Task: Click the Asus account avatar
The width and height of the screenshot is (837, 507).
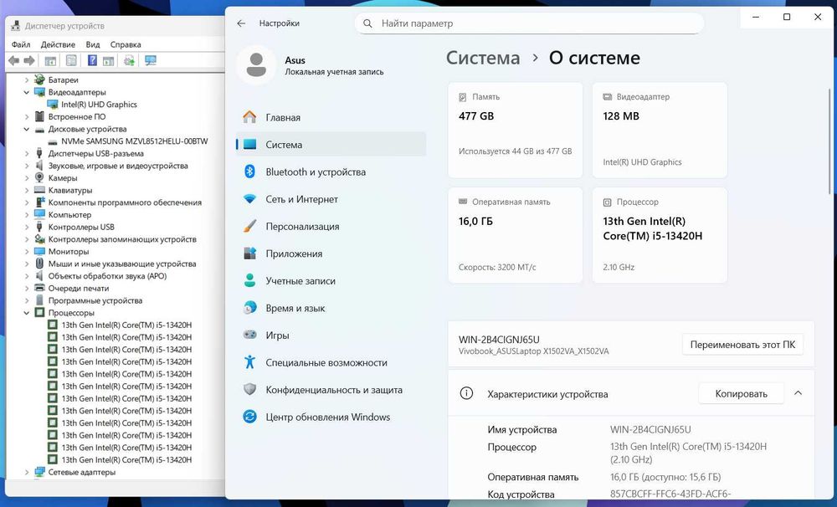Action: (256, 65)
